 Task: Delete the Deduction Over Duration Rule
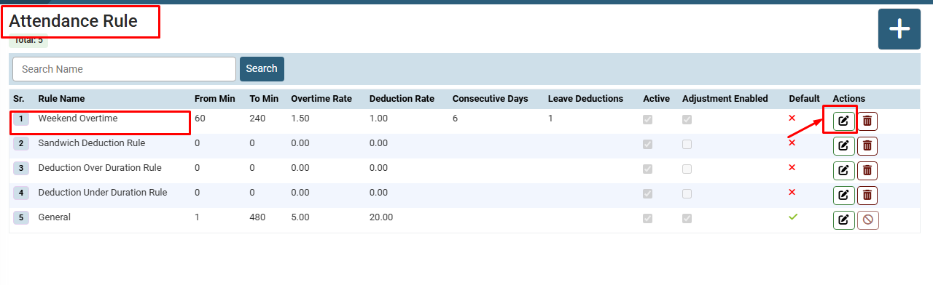point(867,171)
